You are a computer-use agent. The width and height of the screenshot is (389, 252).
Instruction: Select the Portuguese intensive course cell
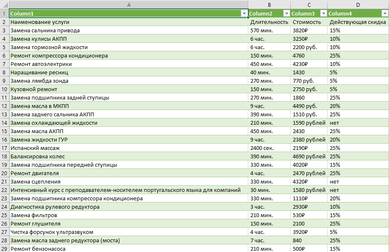click(x=129, y=190)
